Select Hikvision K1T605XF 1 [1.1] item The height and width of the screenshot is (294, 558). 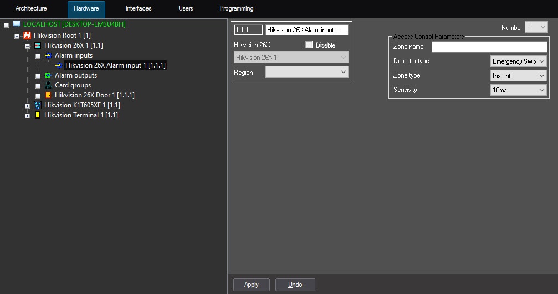pyautogui.click(x=82, y=105)
